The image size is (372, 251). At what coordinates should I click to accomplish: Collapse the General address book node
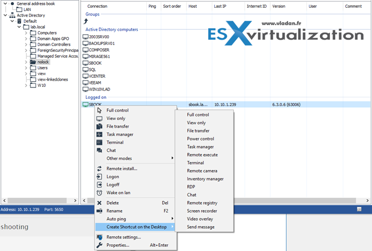[x=5, y=4]
